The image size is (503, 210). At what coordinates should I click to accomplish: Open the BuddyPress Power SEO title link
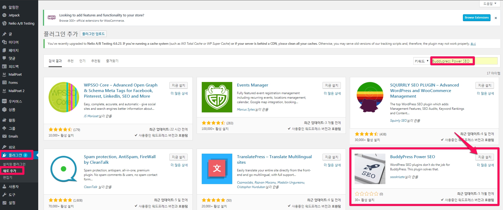[412, 157]
